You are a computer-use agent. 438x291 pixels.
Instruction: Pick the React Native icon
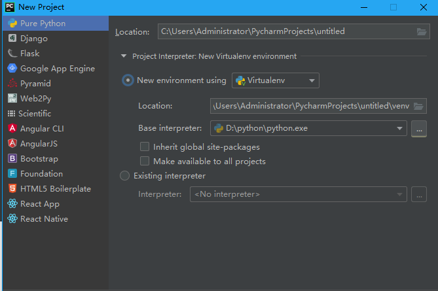click(x=12, y=219)
